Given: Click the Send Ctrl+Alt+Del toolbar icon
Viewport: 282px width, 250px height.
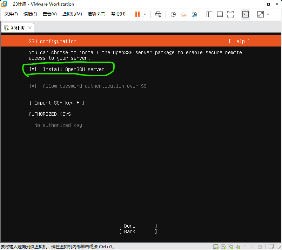Looking at the screenshot, I should (158, 14).
